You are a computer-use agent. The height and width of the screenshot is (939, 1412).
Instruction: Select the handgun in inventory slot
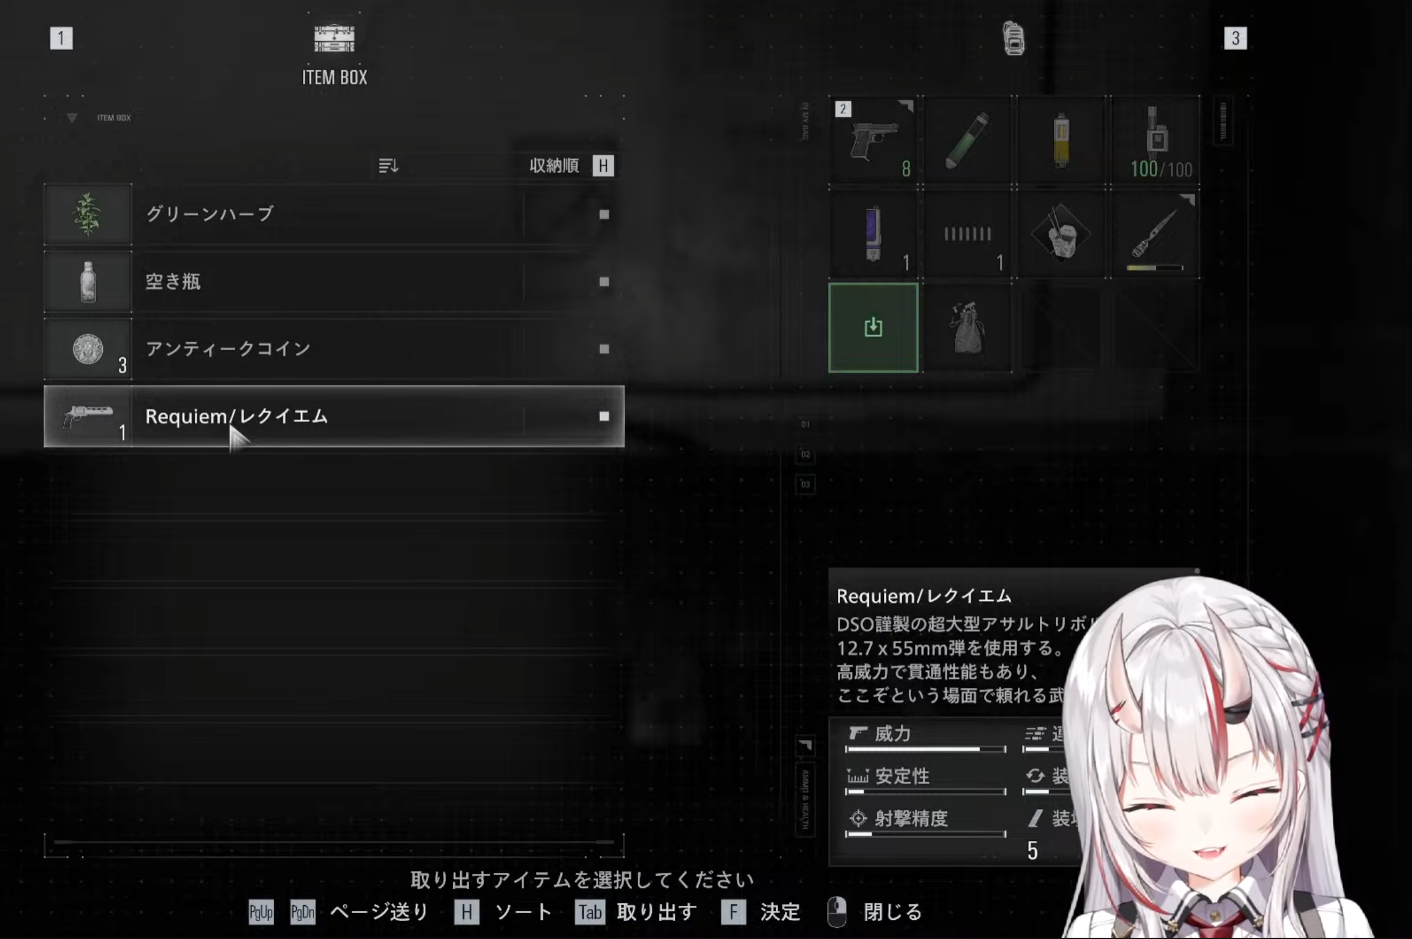pos(873,140)
